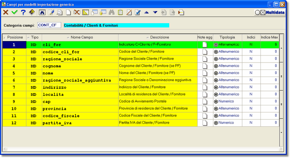The height and width of the screenshot is (158, 290).
Task: Open note icon for cli_for row
Action: (205, 45)
